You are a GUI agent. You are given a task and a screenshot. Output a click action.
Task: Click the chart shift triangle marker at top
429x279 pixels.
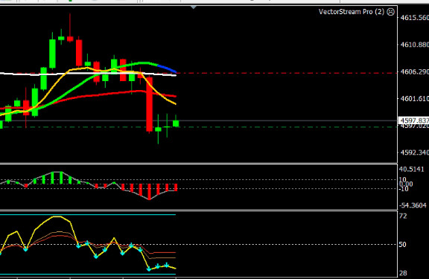pyautogui.click(x=194, y=7)
